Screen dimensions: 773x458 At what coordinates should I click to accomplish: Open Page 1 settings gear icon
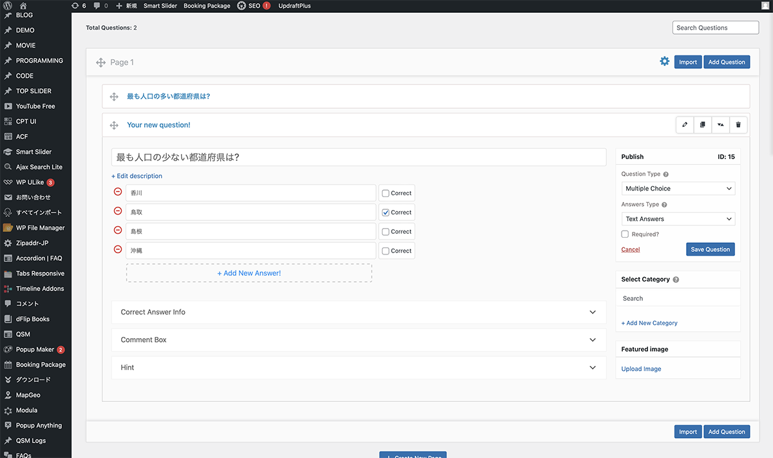point(664,62)
